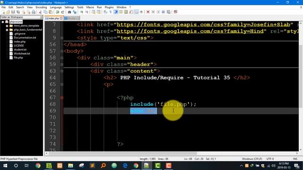This screenshot has width=303, height=170.
Task: Click the Stop Recording macro icon
Action: (153, 12)
